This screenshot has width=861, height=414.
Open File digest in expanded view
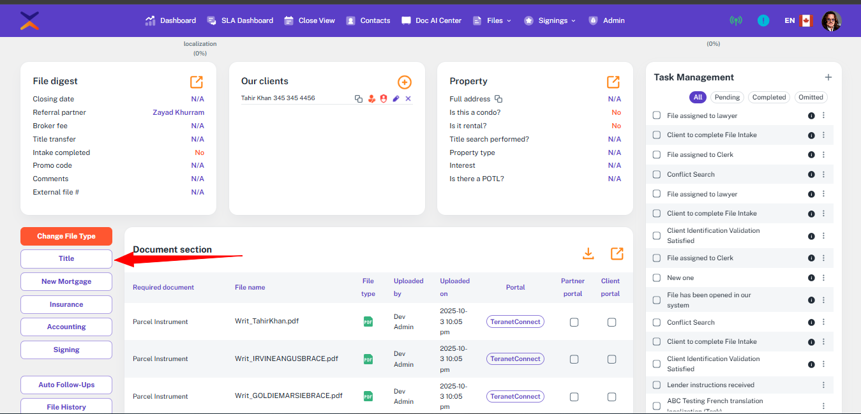coord(197,82)
